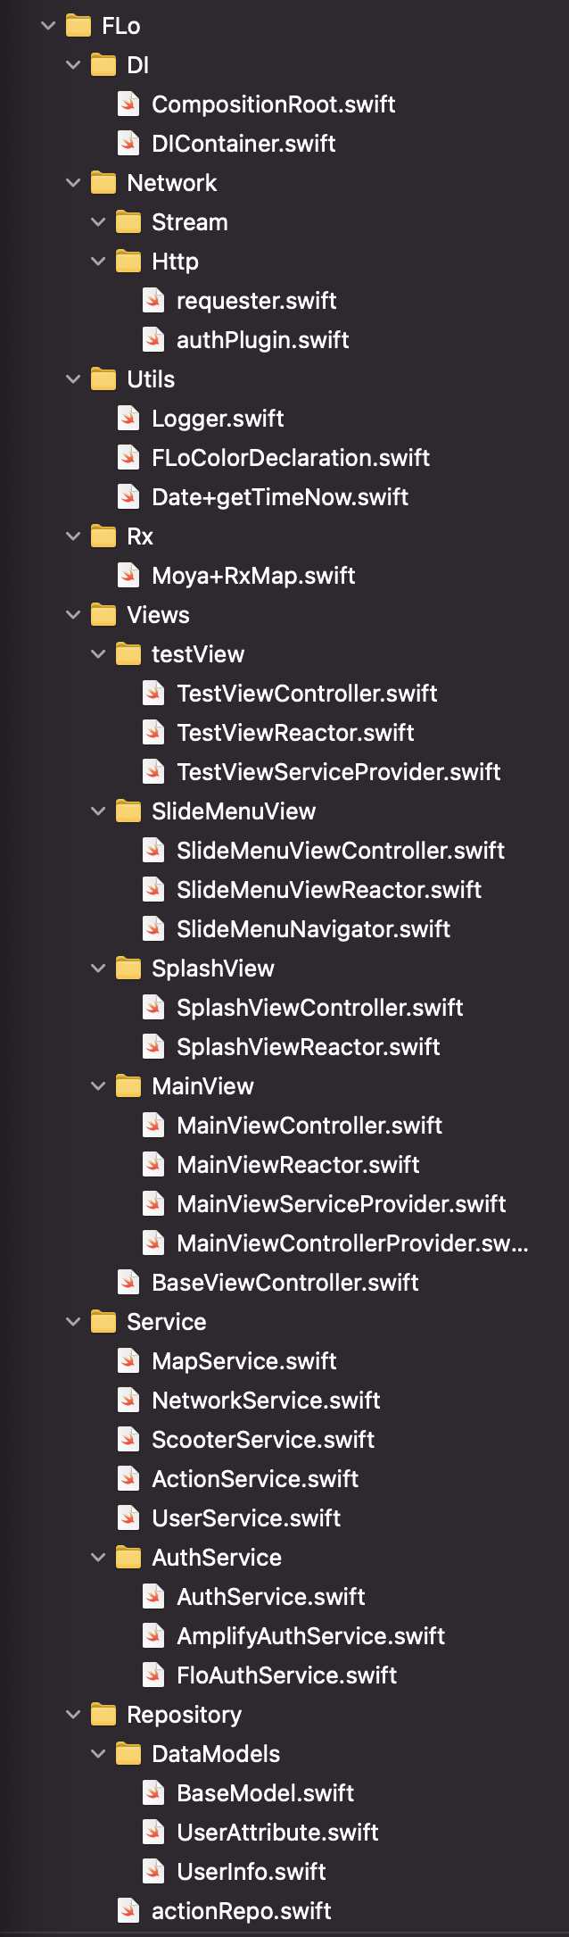
Task: Collapse the MainView folder chevron
Action: click(98, 1086)
